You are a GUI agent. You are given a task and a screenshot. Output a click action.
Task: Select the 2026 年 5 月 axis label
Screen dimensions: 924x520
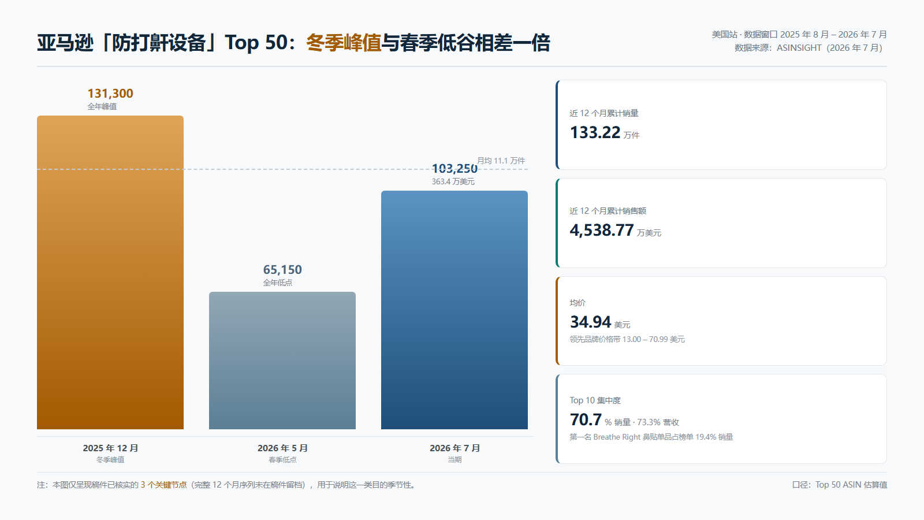[x=282, y=448]
